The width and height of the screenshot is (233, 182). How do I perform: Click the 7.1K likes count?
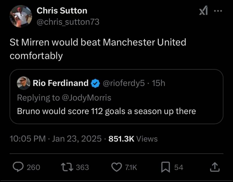[131, 167]
